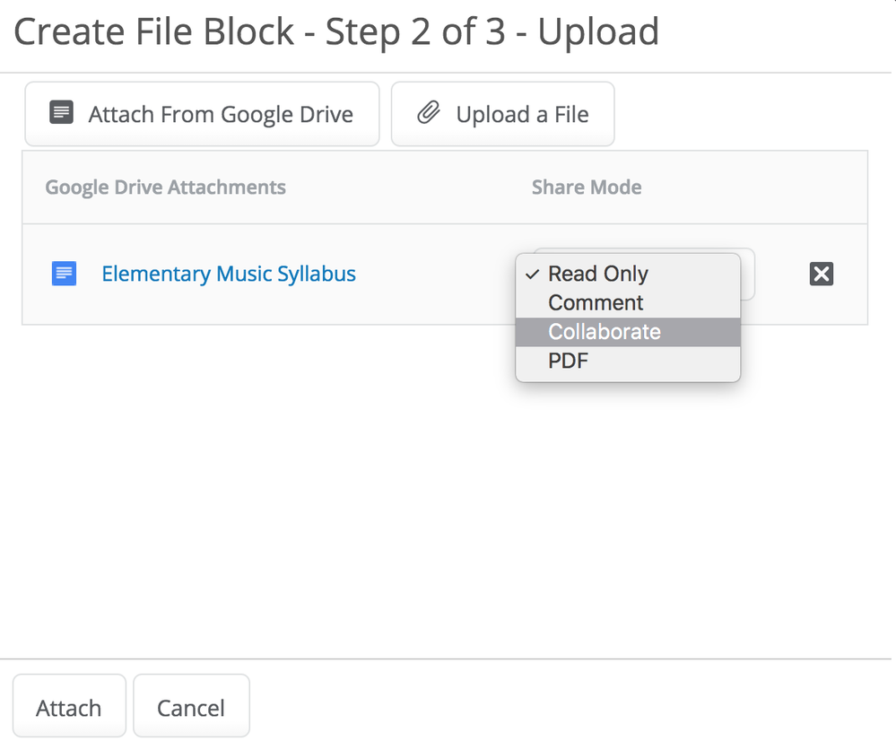Click the Share Mode column header
The image size is (896, 750).
coord(587,187)
